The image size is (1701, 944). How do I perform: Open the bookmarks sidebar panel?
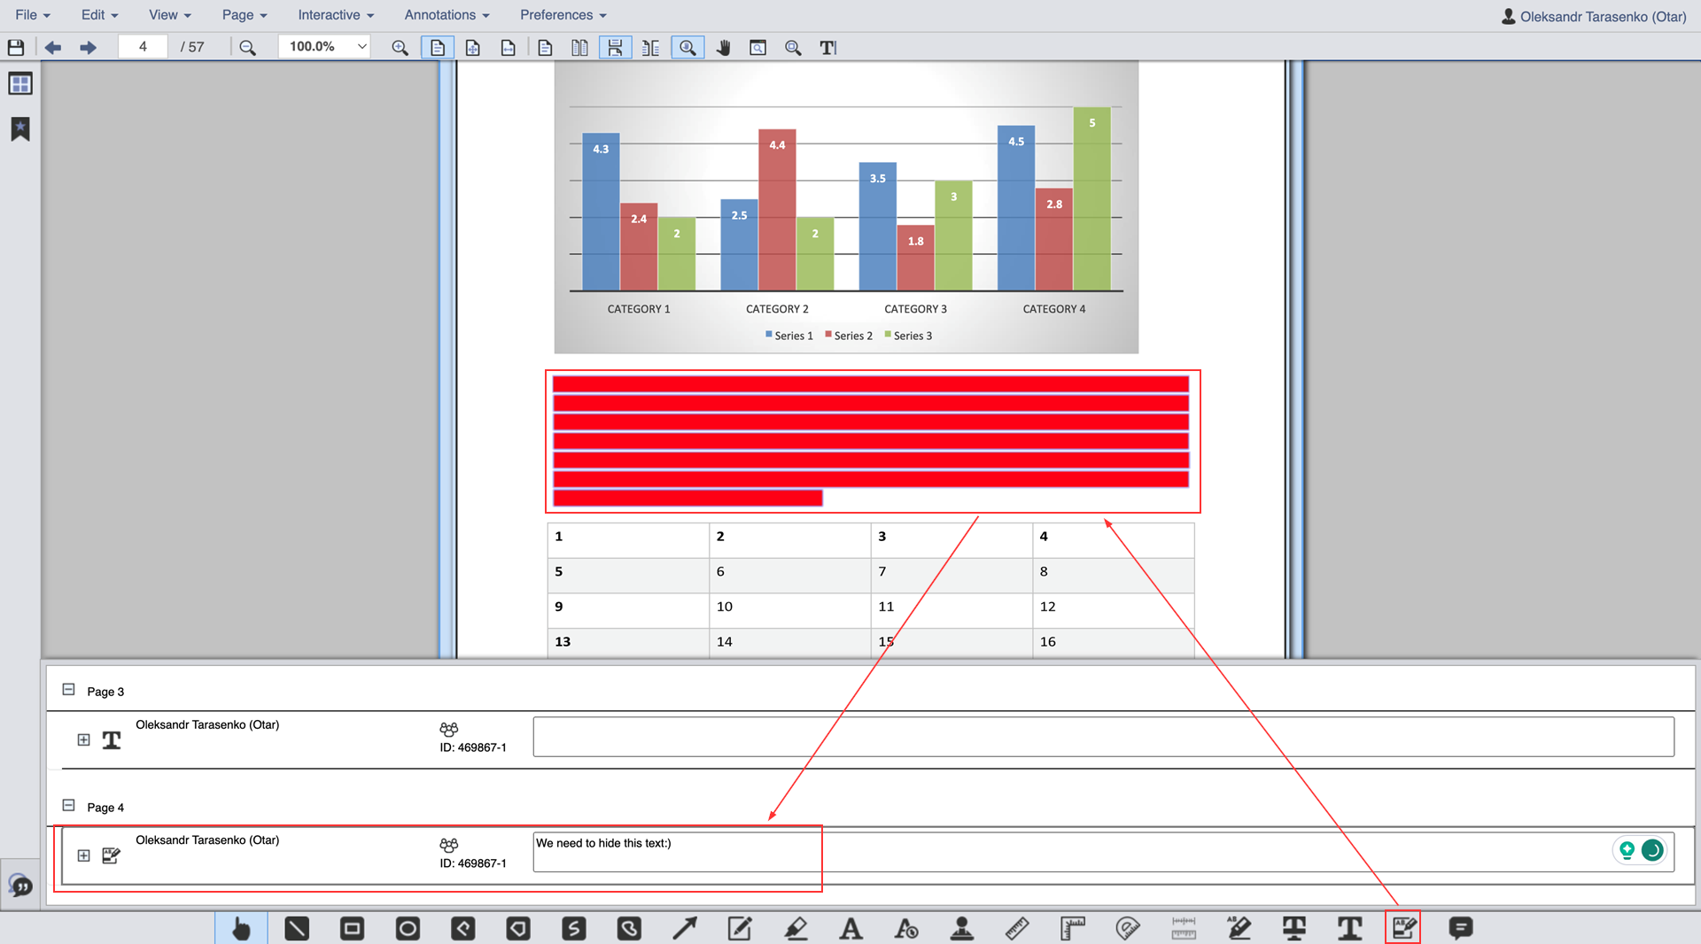coord(20,129)
